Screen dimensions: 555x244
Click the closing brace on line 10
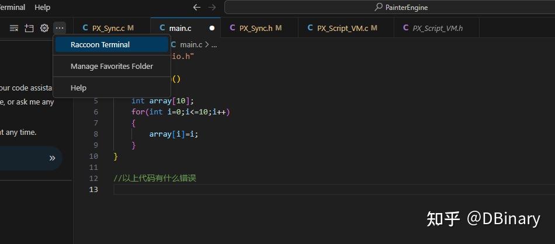click(116, 156)
